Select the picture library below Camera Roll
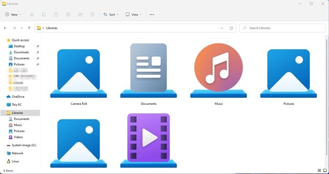Image resolution: width=329 pixels, height=174 pixels. [x=78, y=143]
